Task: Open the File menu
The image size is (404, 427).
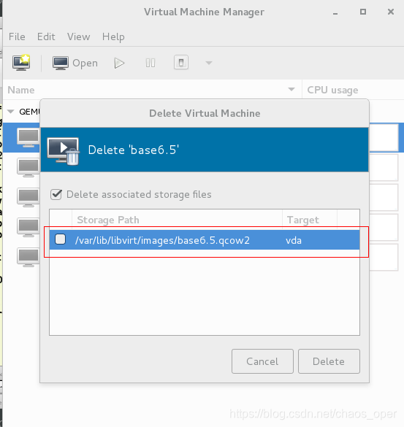Action: (x=17, y=36)
